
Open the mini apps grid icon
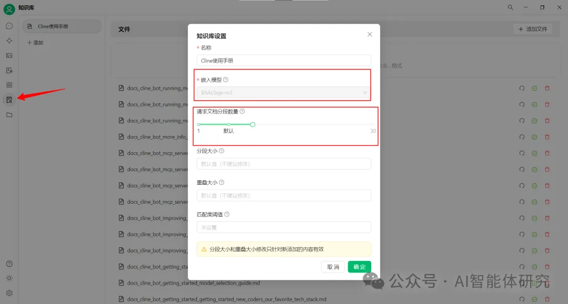(x=9, y=85)
